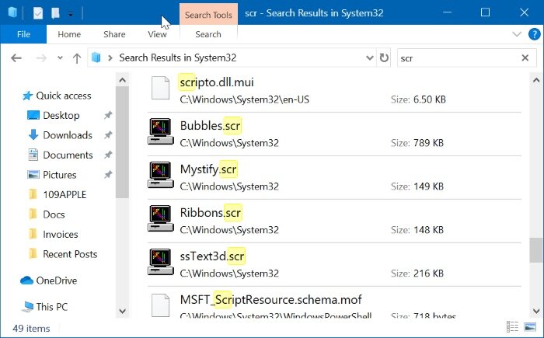
Task: Click the pin icon next to Pictures
Action: [108, 174]
